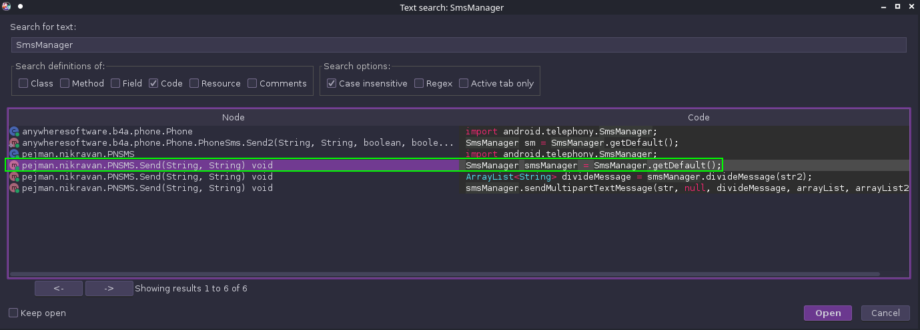Uncheck the Code search checkbox
The width and height of the screenshot is (920, 330).
pos(153,83)
